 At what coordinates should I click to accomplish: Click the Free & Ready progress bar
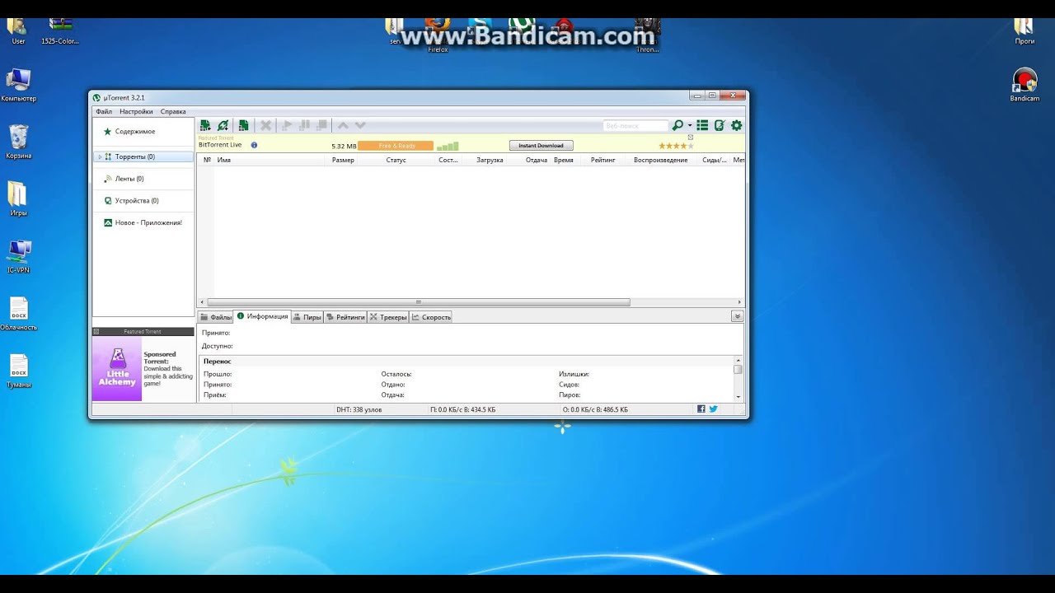pos(396,146)
